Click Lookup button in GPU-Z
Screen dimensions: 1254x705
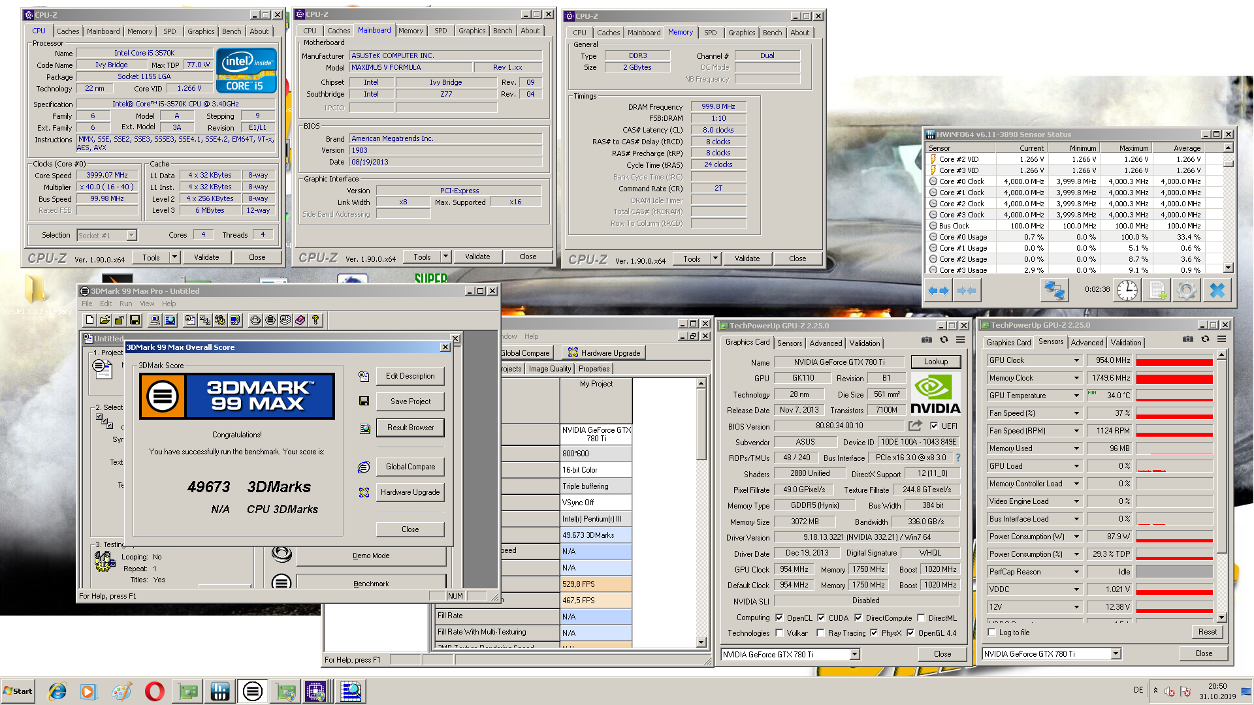[935, 362]
